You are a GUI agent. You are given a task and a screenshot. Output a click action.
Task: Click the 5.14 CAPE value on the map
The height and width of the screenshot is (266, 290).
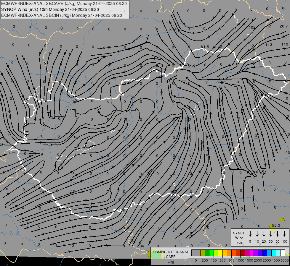[173, 29]
